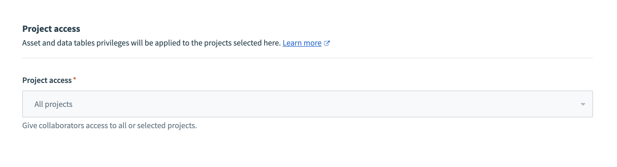Click 'projects selected here' in the description
This screenshot has height=167, width=617.
[242, 43]
